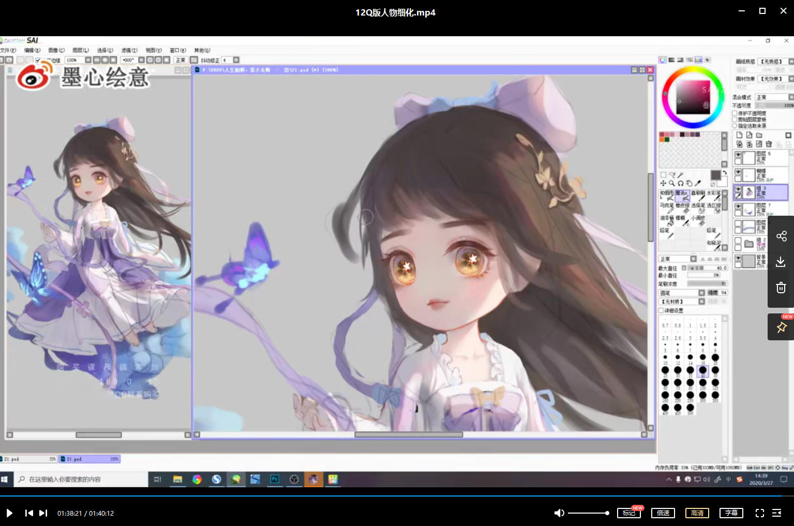Choose the 水彩笔 watercolor brush
This screenshot has height=526, width=794.
pyautogui.click(x=714, y=195)
